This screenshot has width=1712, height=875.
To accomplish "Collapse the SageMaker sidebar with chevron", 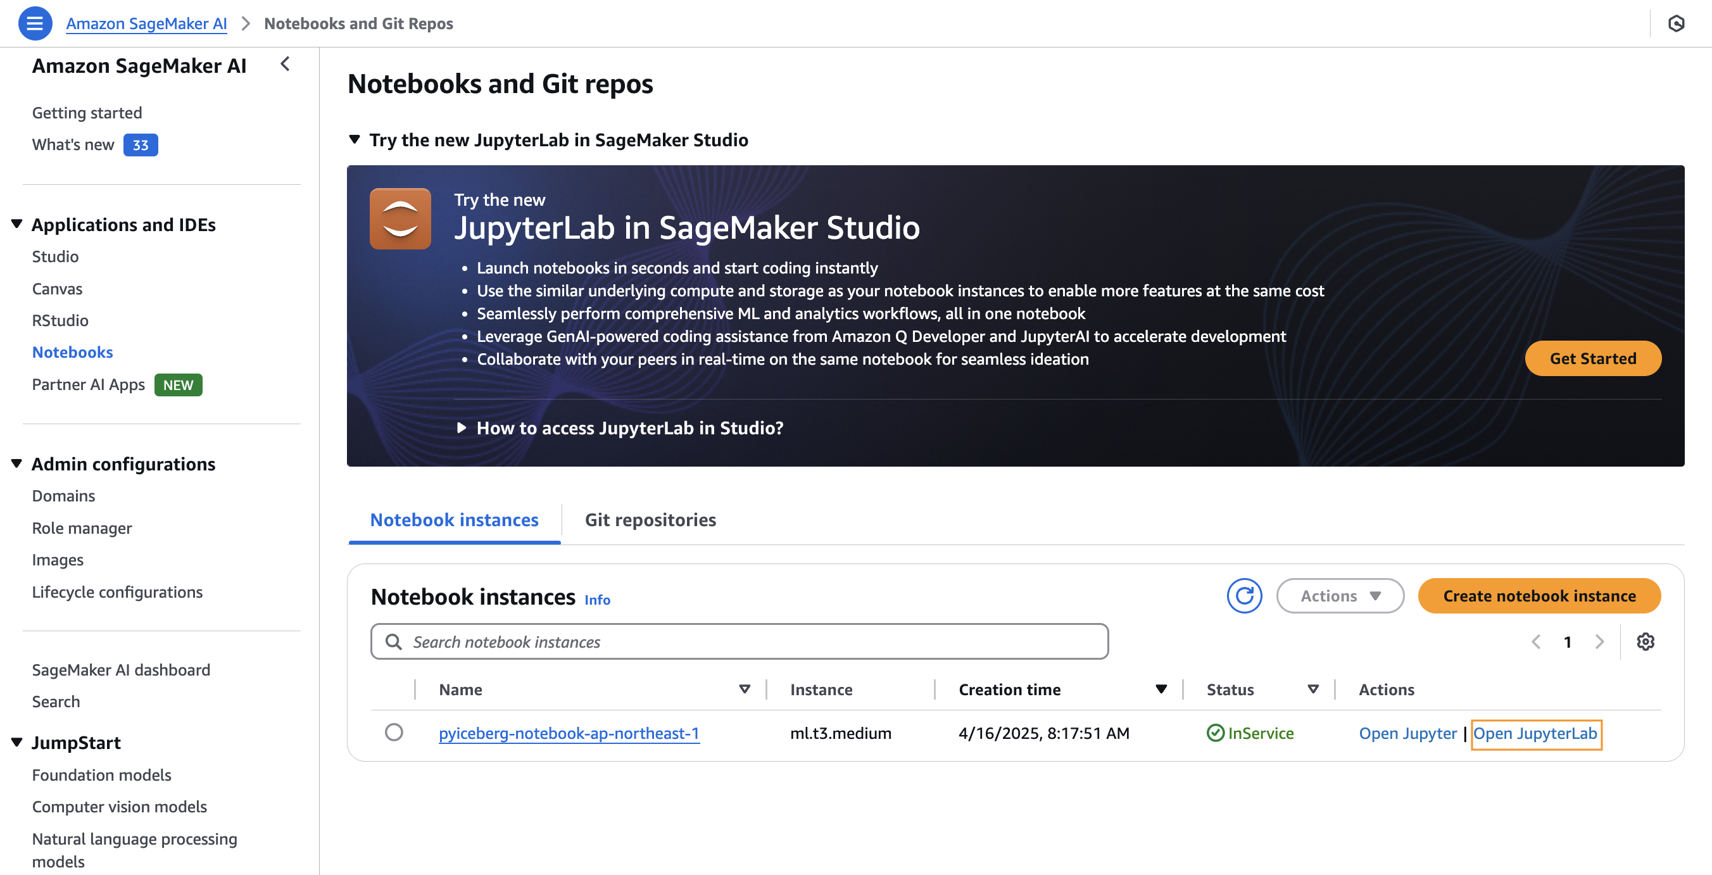I will [x=285, y=65].
